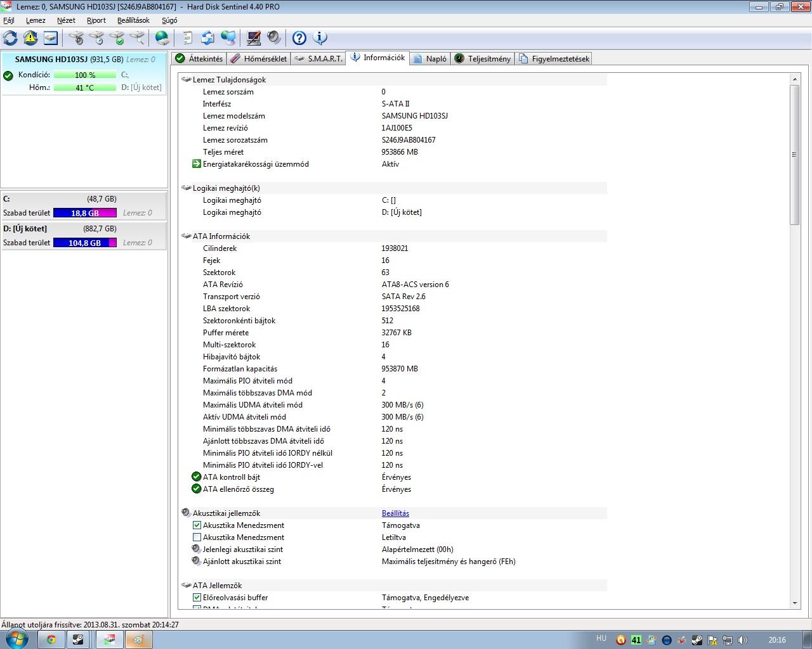The height and width of the screenshot is (649, 812).
Task: Toggle the Előreolvasási buffer checkbox
Action: pos(197,597)
